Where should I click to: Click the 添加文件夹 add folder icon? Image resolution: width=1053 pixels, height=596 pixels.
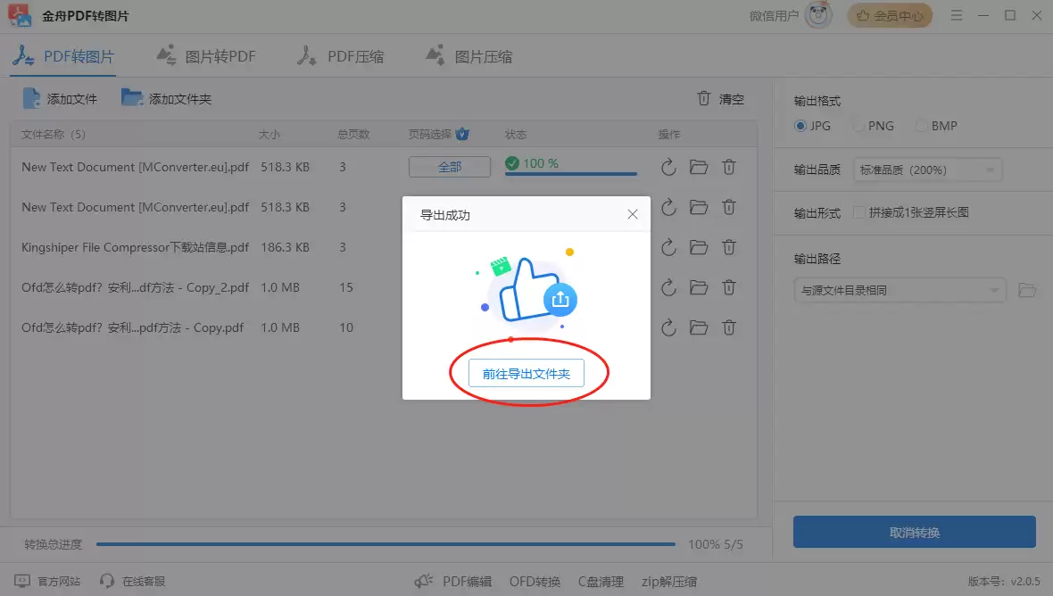(132, 99)
